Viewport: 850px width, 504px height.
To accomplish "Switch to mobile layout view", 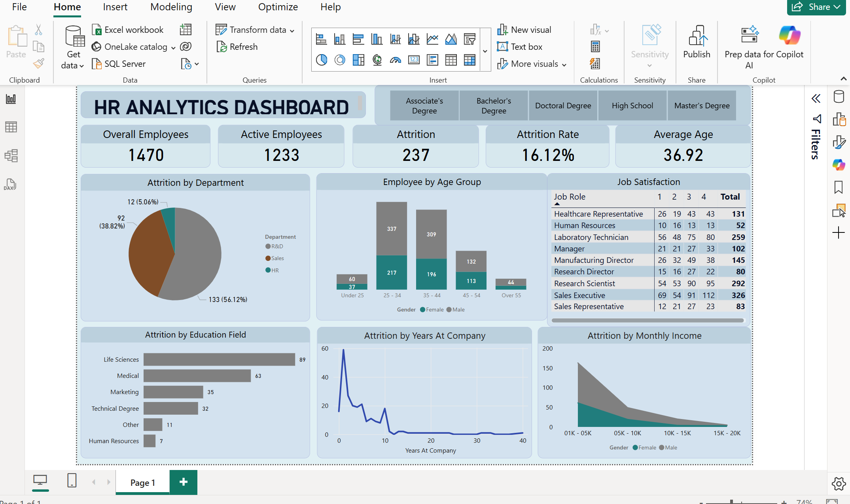I will [x=72, y=481].
